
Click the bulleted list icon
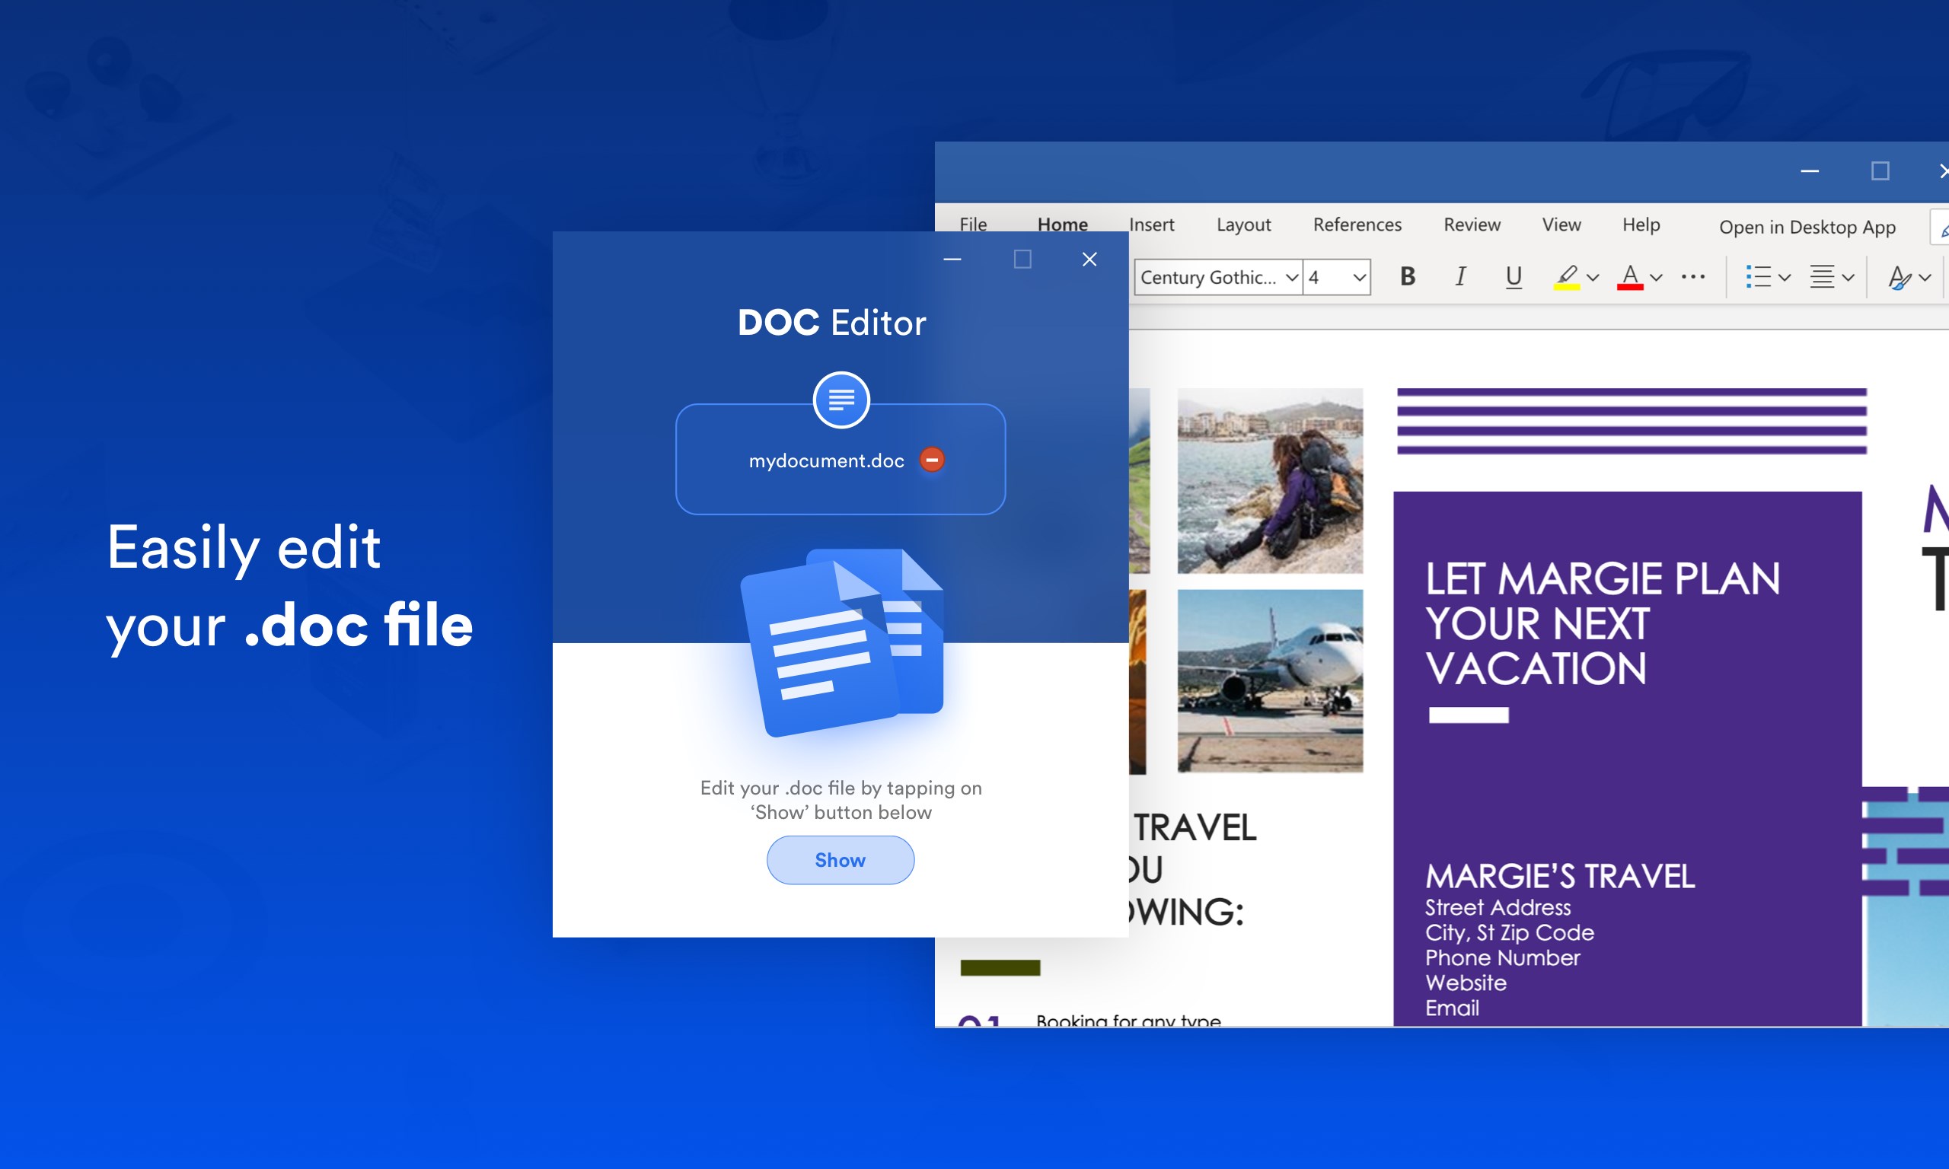(1758, 276)
